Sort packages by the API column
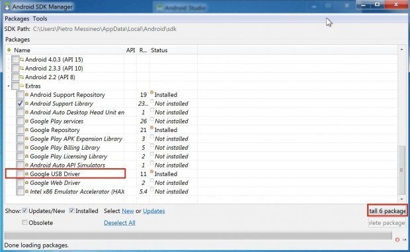Viewport: 410px width, 252px height. point(130,50)
